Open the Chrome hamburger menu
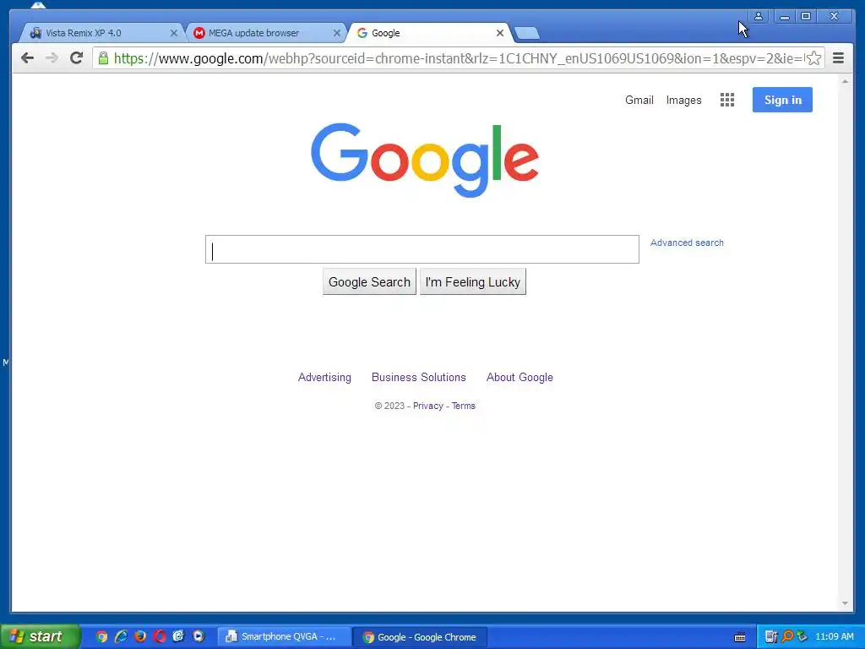 (x=838, y=58)
